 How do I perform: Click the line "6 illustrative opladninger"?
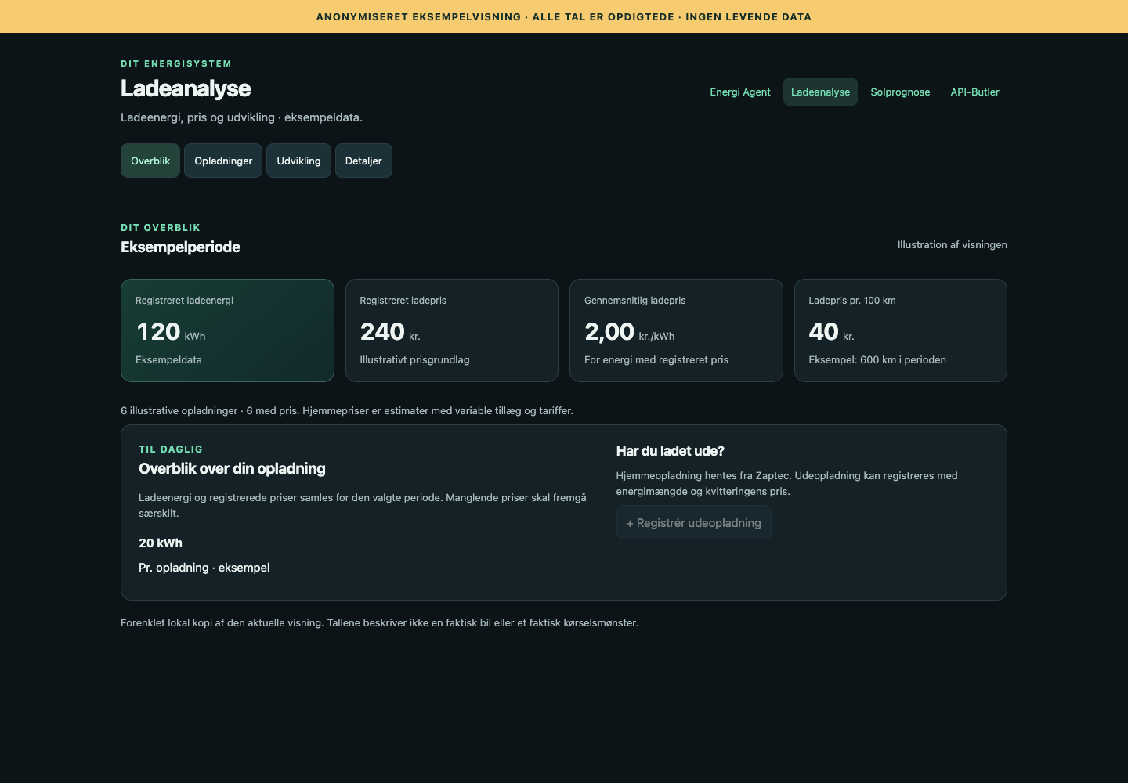(x=179, y=411)
